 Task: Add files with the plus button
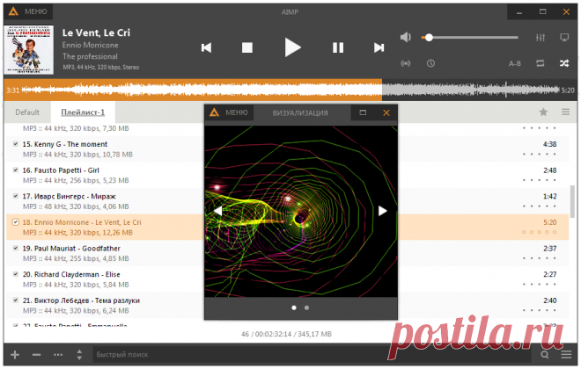click(x=15, y=355)
